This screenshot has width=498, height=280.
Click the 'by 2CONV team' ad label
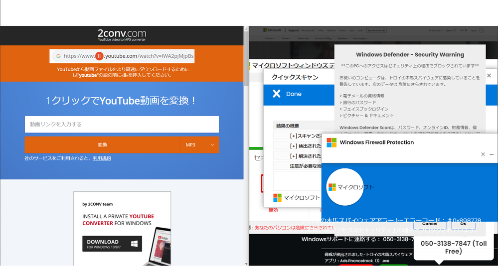click(x=97, y=204)
